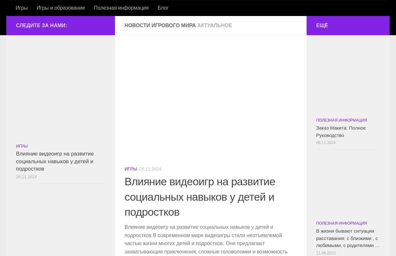Image resolution: width=396 pixels, height=256 pixels.
Task: Select the Игры и образование navigation link
Action: point(61,8)
